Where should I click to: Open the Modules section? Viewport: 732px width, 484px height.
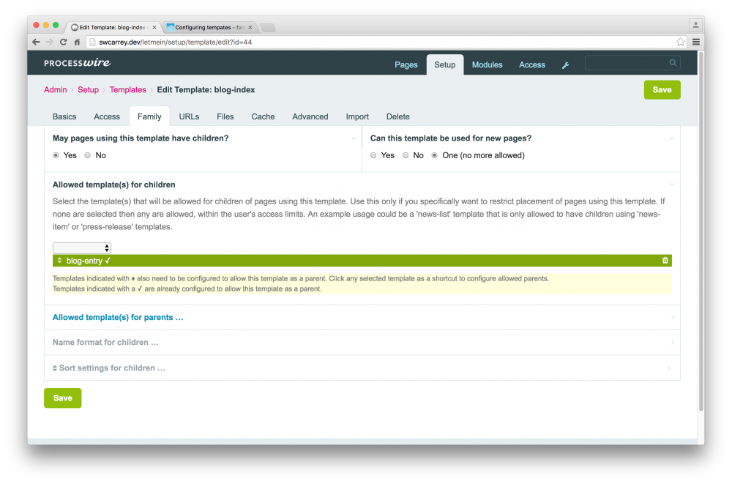tap(487, 64)
